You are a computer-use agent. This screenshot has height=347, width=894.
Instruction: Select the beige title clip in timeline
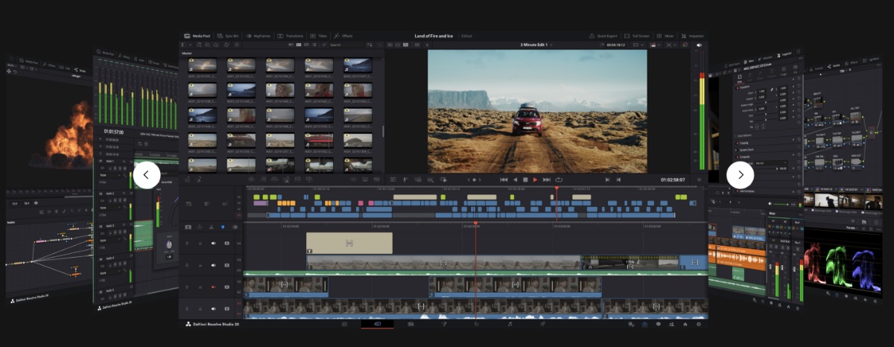click(349, 243)
